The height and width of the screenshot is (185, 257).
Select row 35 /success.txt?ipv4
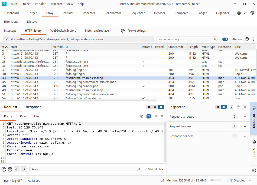[x=128, y=62]
